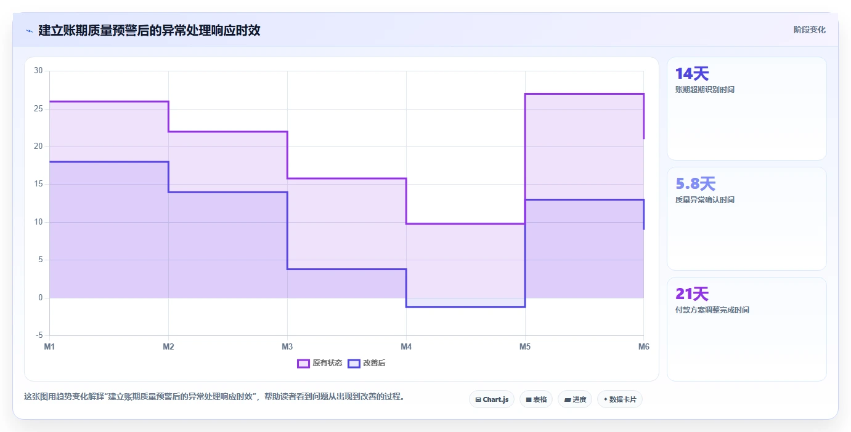Click the M3 x-axis label

(287, 346)
